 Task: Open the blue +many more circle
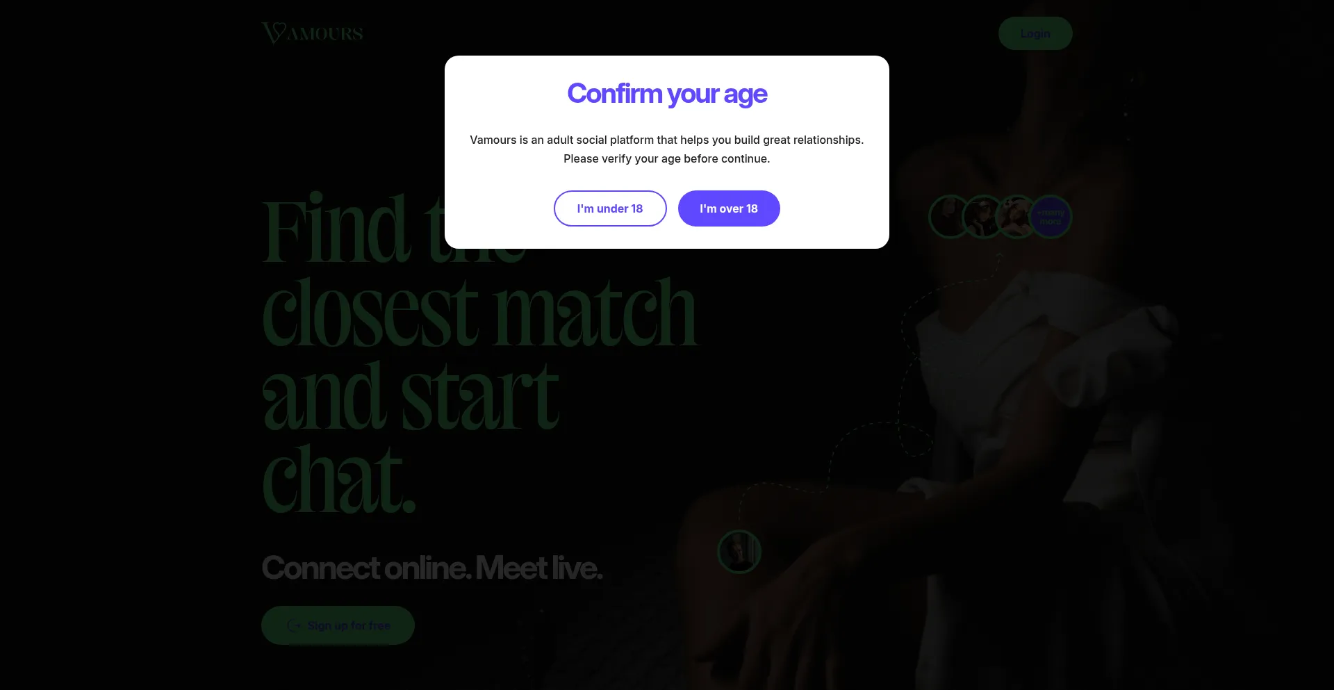pos(1051,217)
